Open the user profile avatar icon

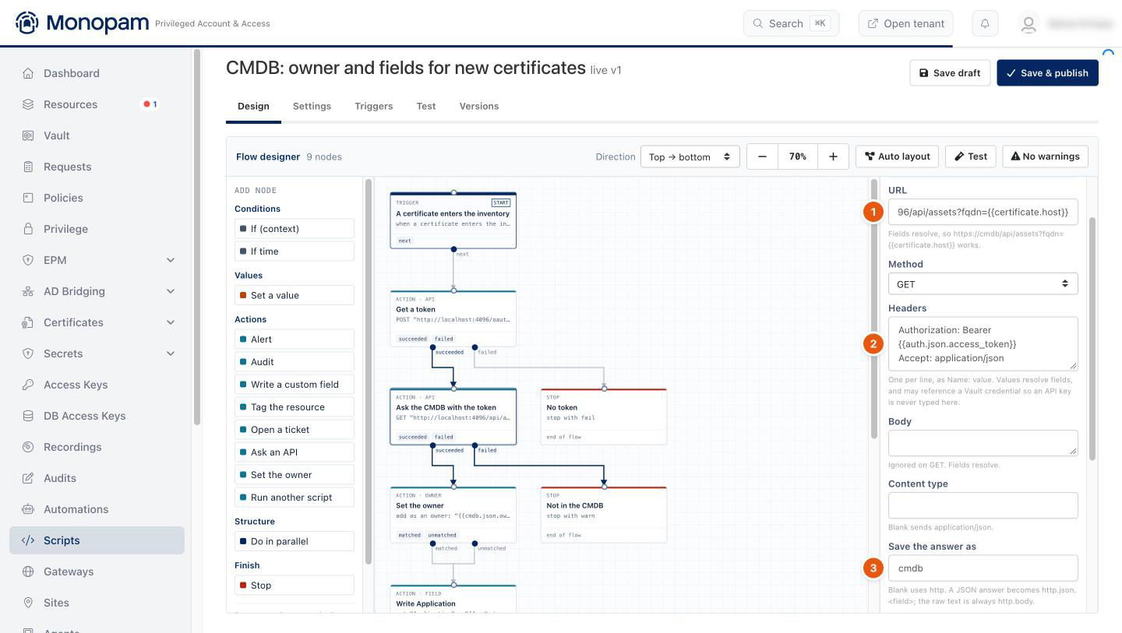tap(1028, 24)
